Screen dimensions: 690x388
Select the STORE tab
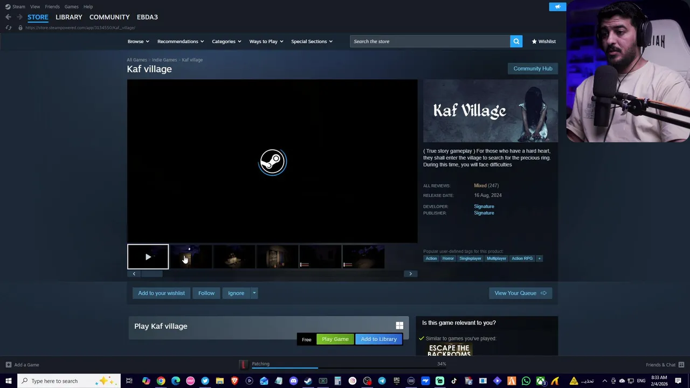click(x=38, y=17)
